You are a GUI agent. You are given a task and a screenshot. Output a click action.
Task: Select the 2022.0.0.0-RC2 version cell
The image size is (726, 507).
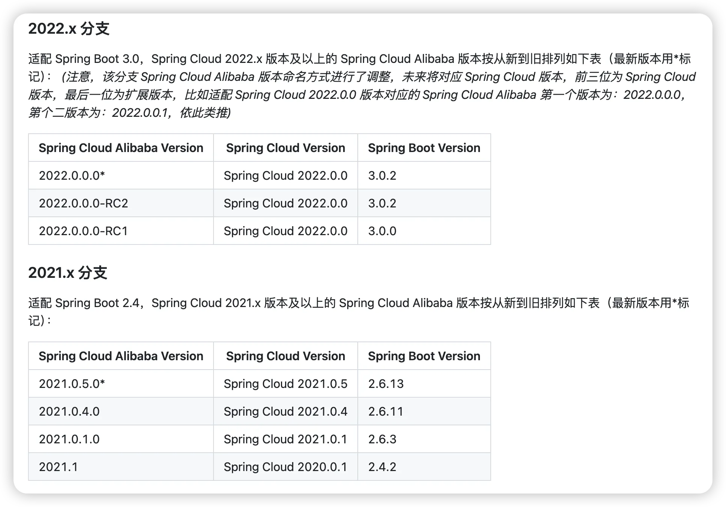tap(83, 203)
